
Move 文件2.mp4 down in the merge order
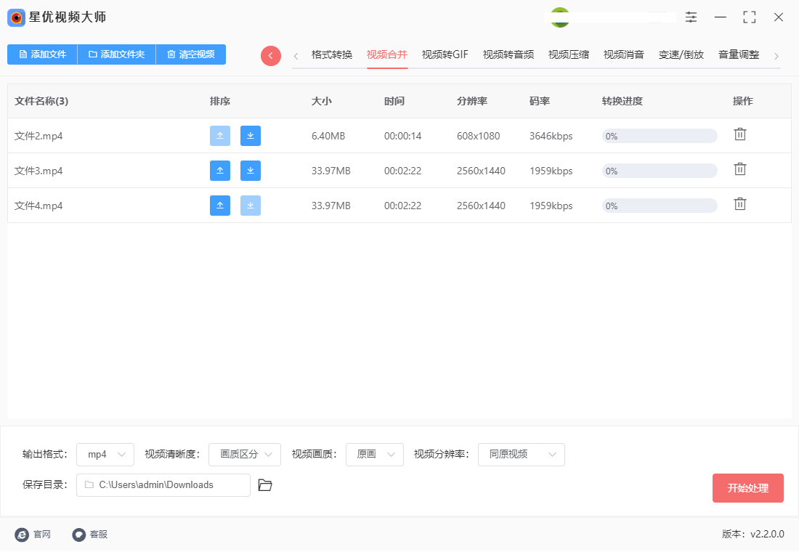tap(251, 136)
